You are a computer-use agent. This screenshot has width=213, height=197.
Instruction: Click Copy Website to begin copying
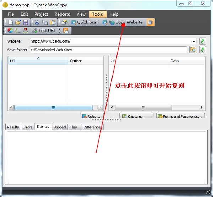pos(126,22)
